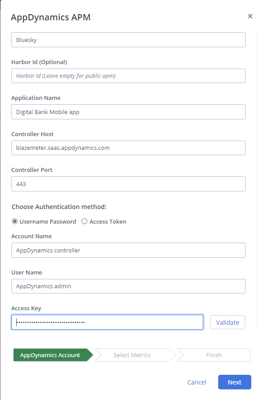This screenshot has height=400, width=257.
Task: Choose Access Token authentication method
Action: tap(84, 221)
